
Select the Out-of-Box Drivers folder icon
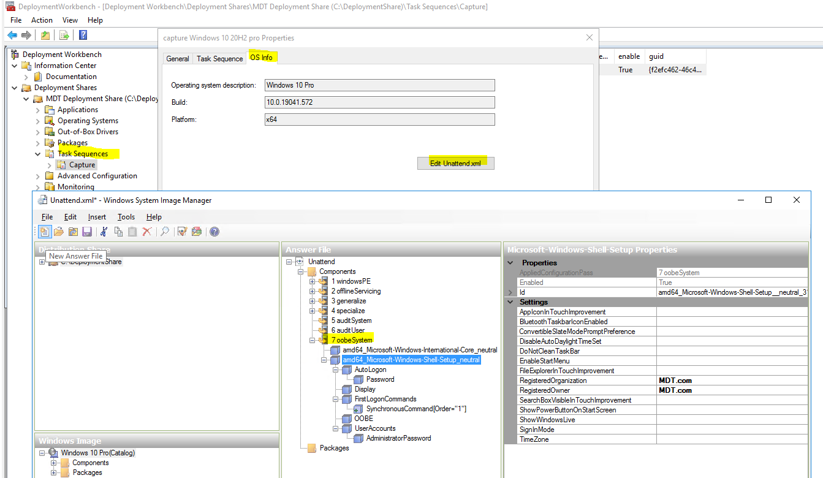(50, 132)
